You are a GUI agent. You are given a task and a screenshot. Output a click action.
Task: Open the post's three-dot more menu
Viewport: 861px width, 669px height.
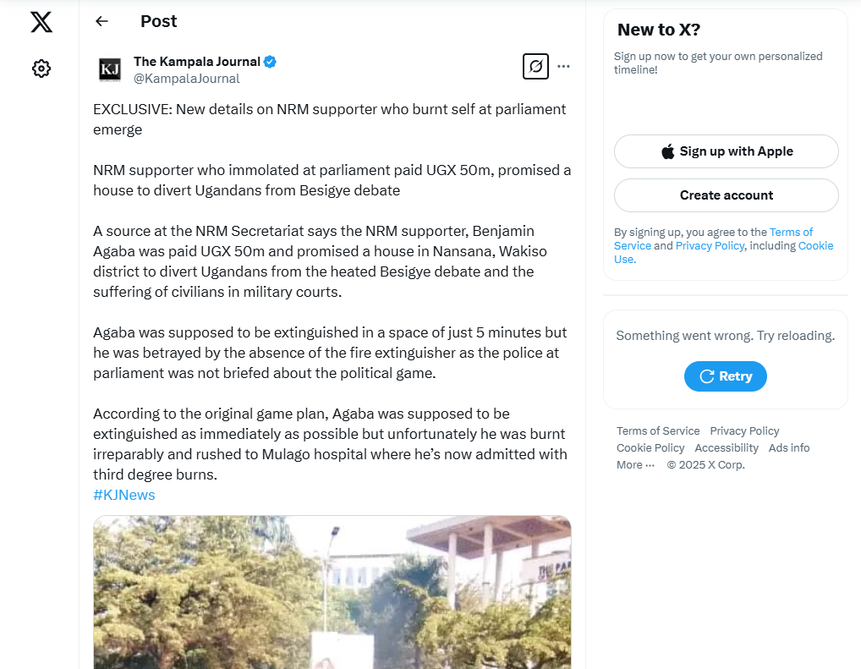[564, 66]
